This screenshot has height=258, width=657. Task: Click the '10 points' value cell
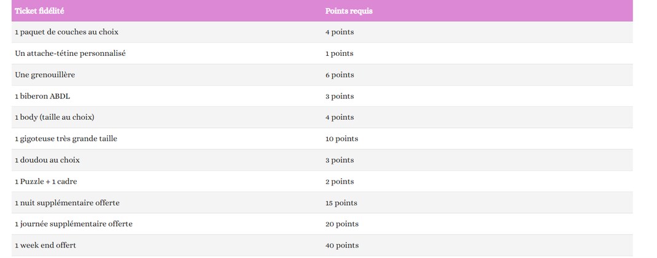(477, 139)
